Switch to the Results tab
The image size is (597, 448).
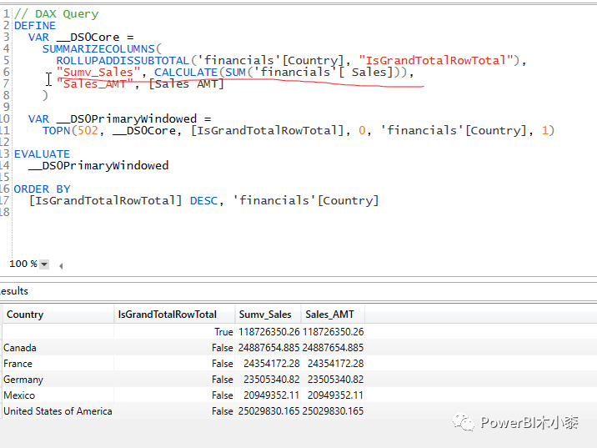[14, 291]
